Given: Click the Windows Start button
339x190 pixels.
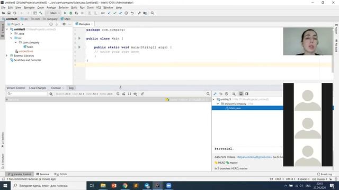Looking at the screenshot, I should (5, 185).
